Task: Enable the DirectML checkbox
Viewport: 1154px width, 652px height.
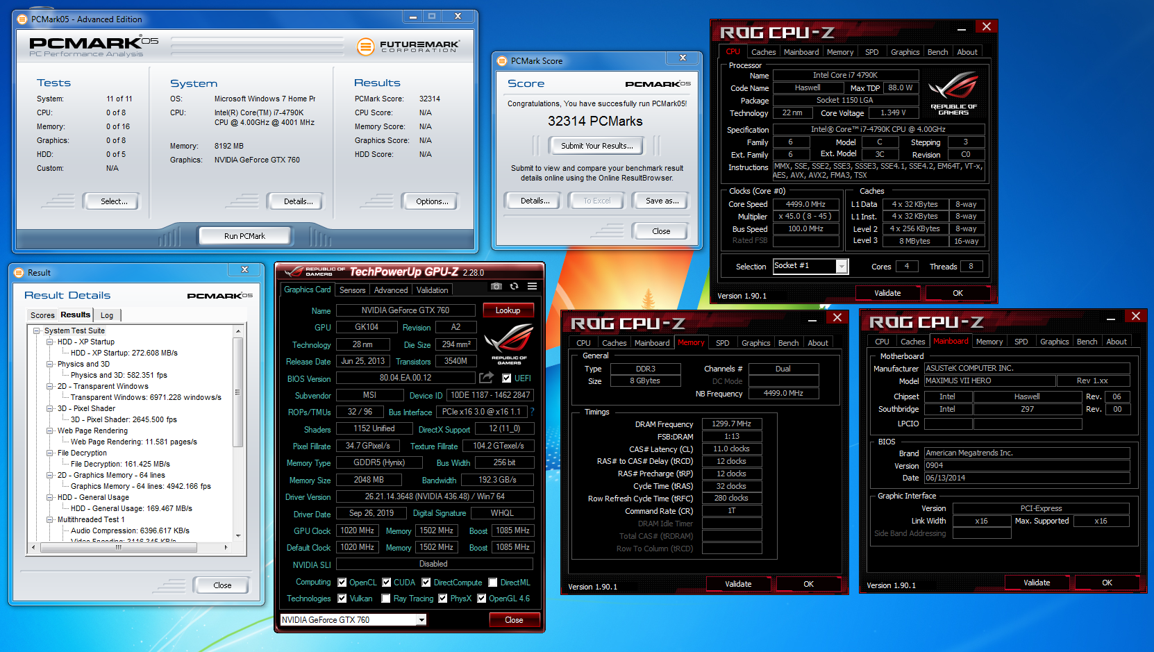Action: coord(492,583)
